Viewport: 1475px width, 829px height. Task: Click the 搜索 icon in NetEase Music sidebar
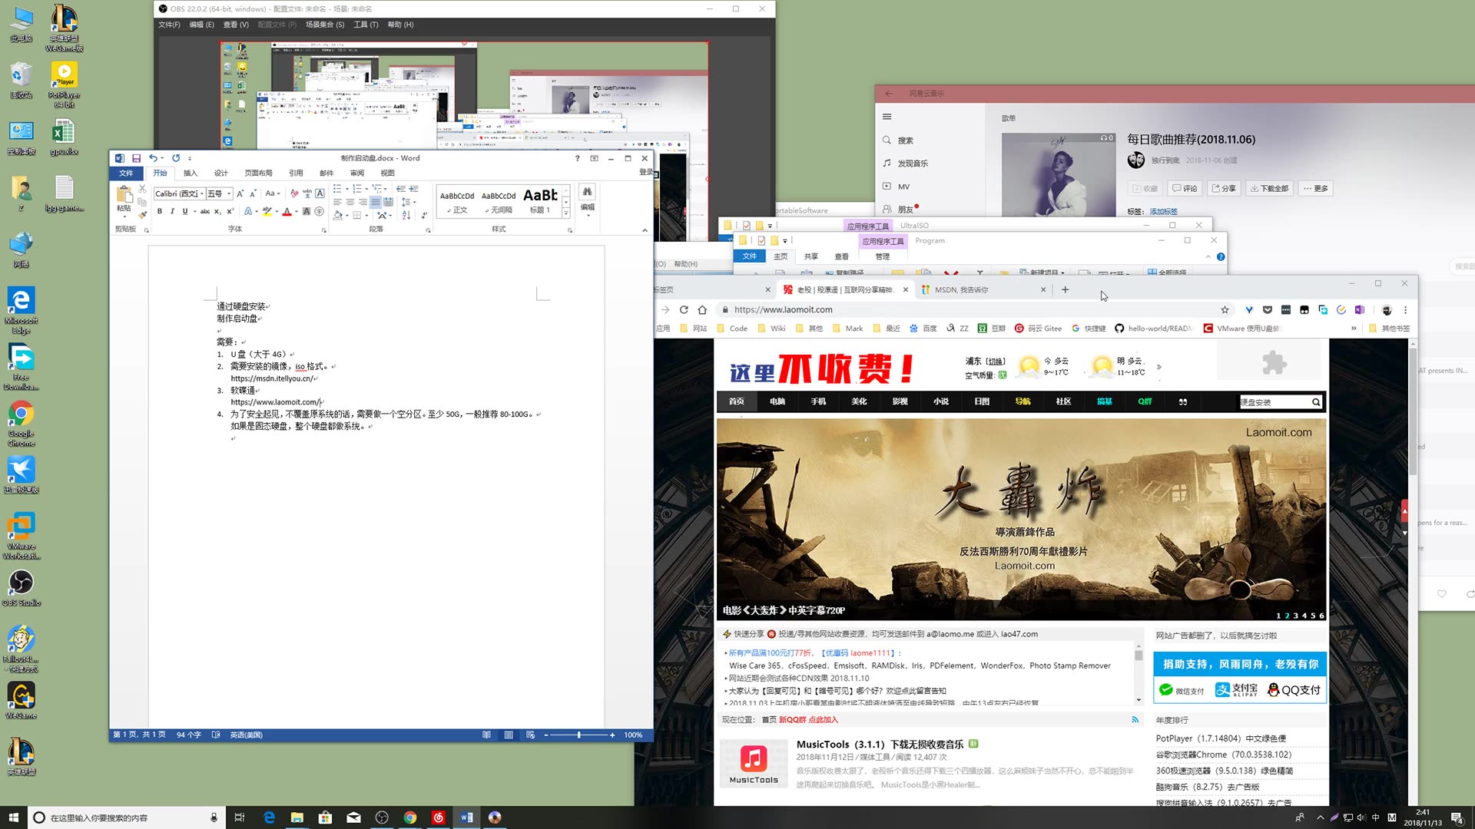coord(887,140)
